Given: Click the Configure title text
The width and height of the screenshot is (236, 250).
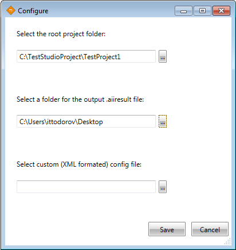Looking at the screenshot, I should 33,11.
